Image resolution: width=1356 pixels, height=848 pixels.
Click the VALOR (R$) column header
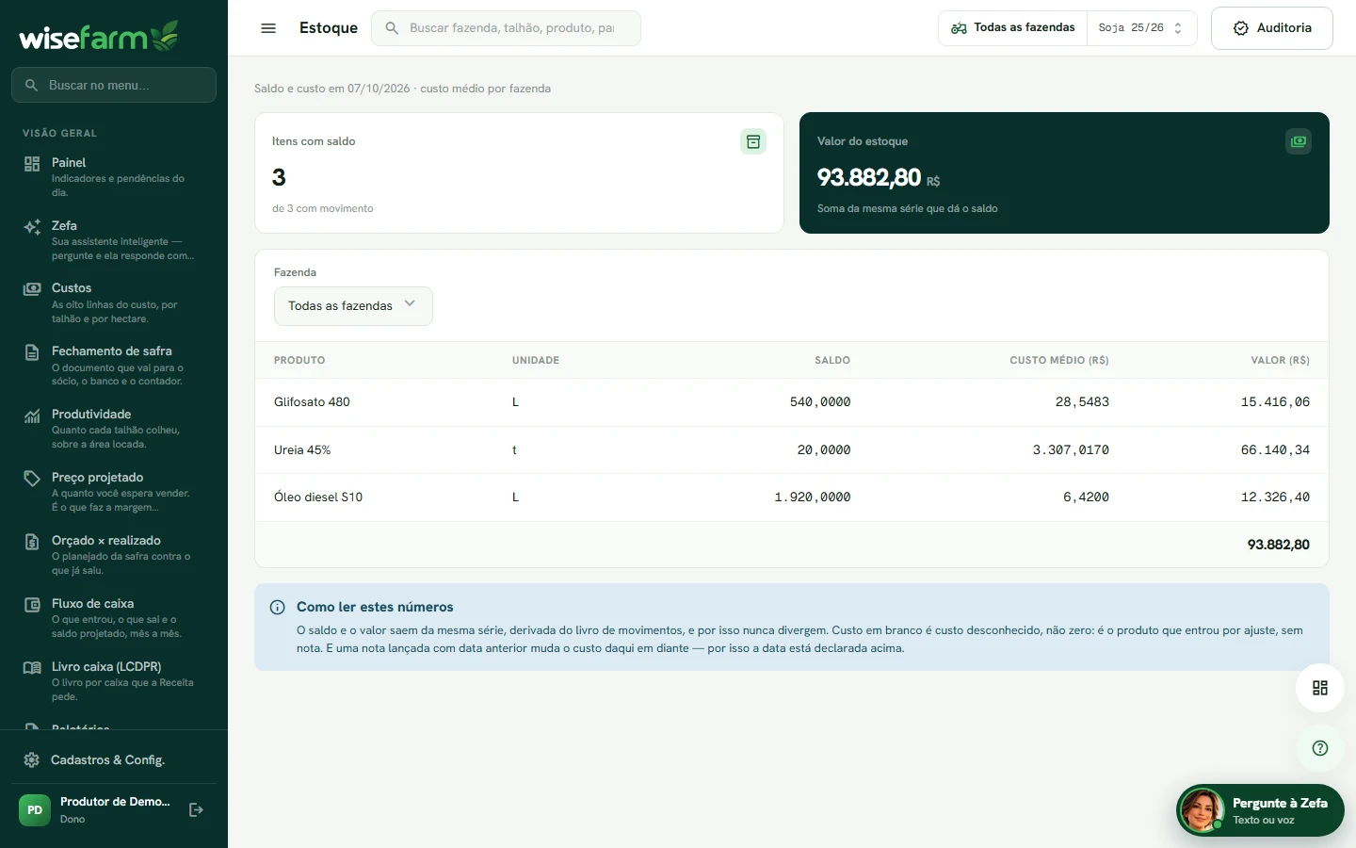click(x=1280, y=361)
